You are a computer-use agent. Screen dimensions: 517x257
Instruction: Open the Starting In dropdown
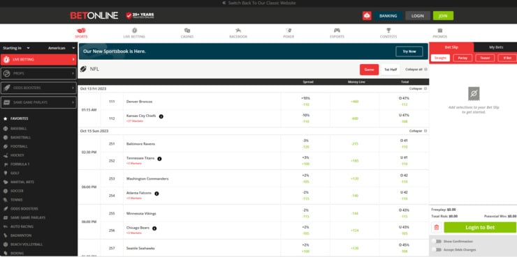coord(16,48)
